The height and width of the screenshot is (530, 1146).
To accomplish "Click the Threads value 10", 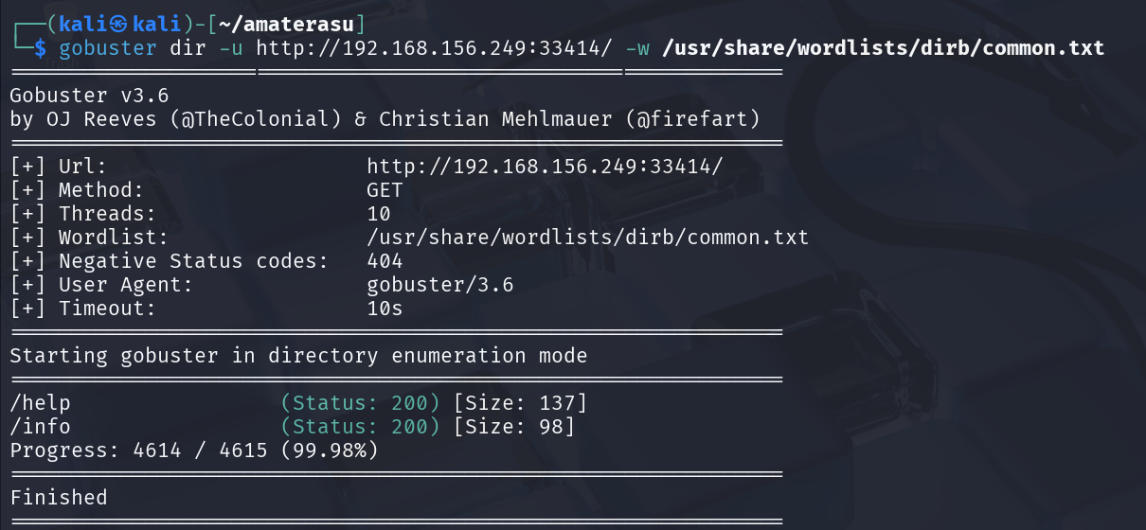I will pyautogui.click(x=380, y=214).
